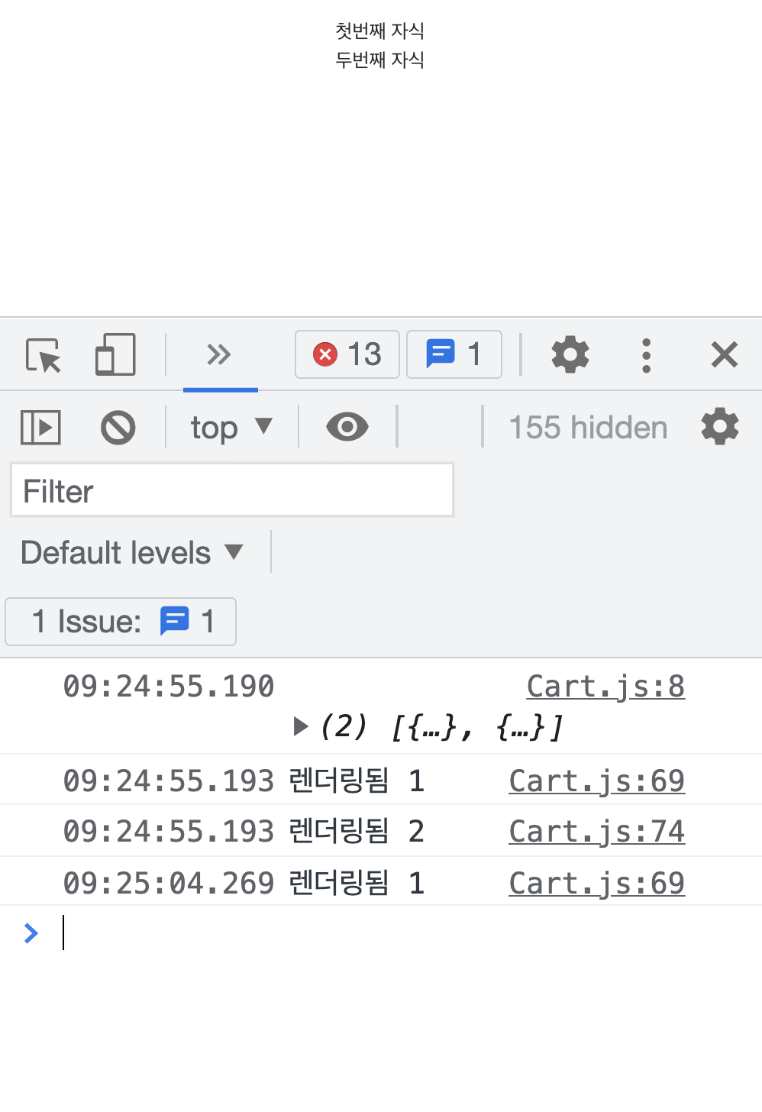The height and width of the screenshot is (1112, 762).
Task: Focus the Filter input field
Action: (x=232, y=490)
